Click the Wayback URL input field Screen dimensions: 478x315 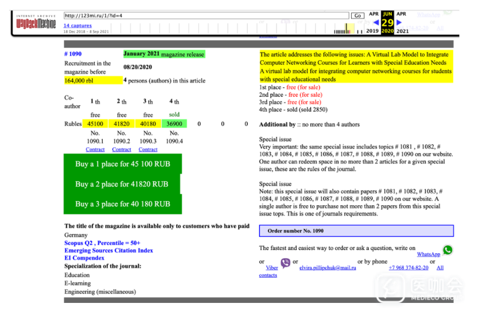[x=206, y=16]
